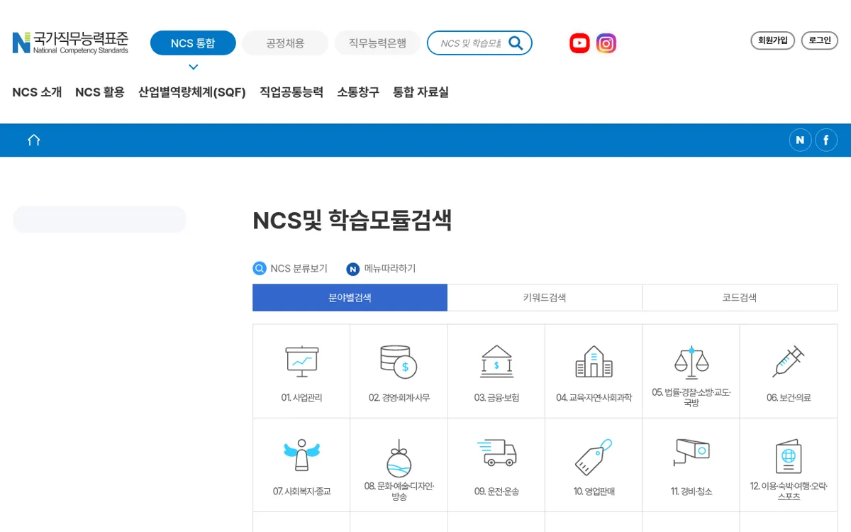The height and width of the screenshot is (532, 851).
Task: Open the NCS 소개 menu
Action: (x=37, y=92)
